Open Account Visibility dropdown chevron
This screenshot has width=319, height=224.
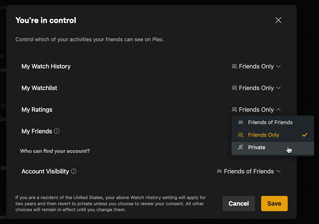click(278, 171)
